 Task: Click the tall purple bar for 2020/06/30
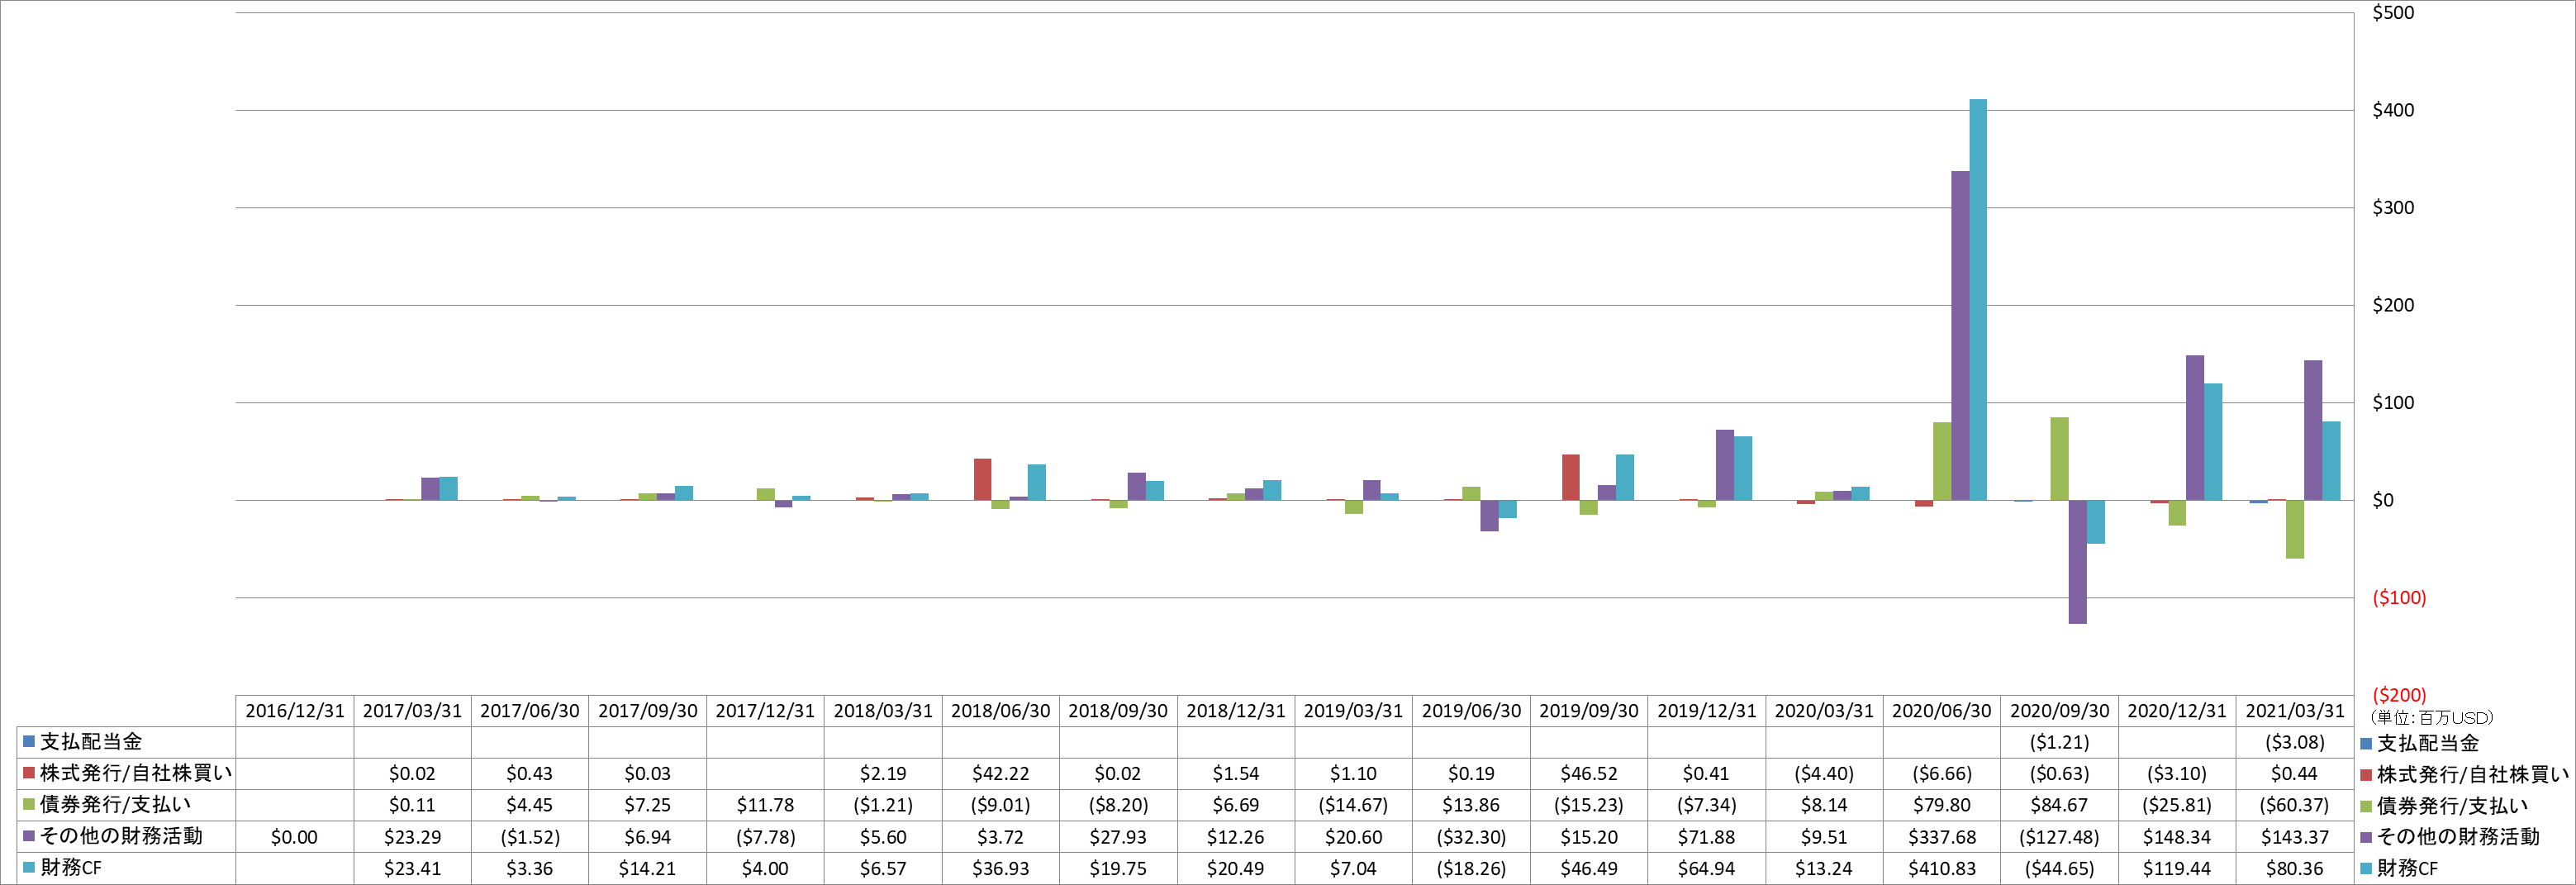coord(1960,336)
